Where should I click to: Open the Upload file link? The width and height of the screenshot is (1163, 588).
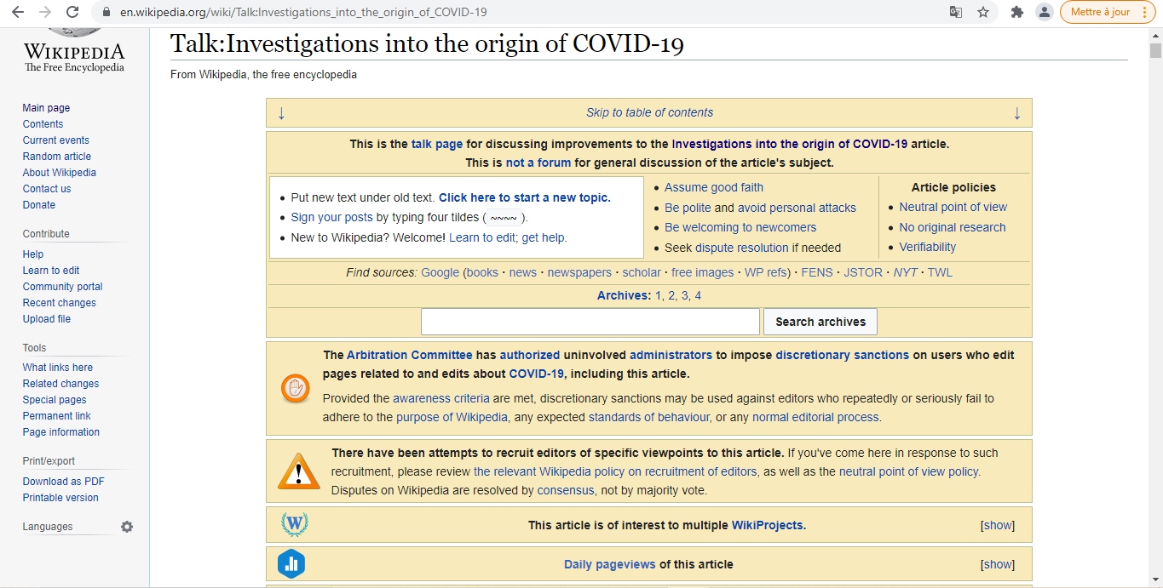pyautogui.click(x=47, y=319)
